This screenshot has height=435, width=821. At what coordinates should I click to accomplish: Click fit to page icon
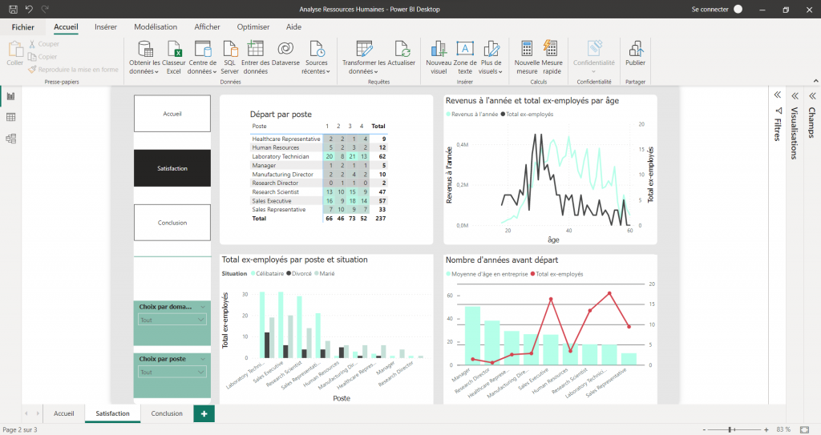pos(805,429)
